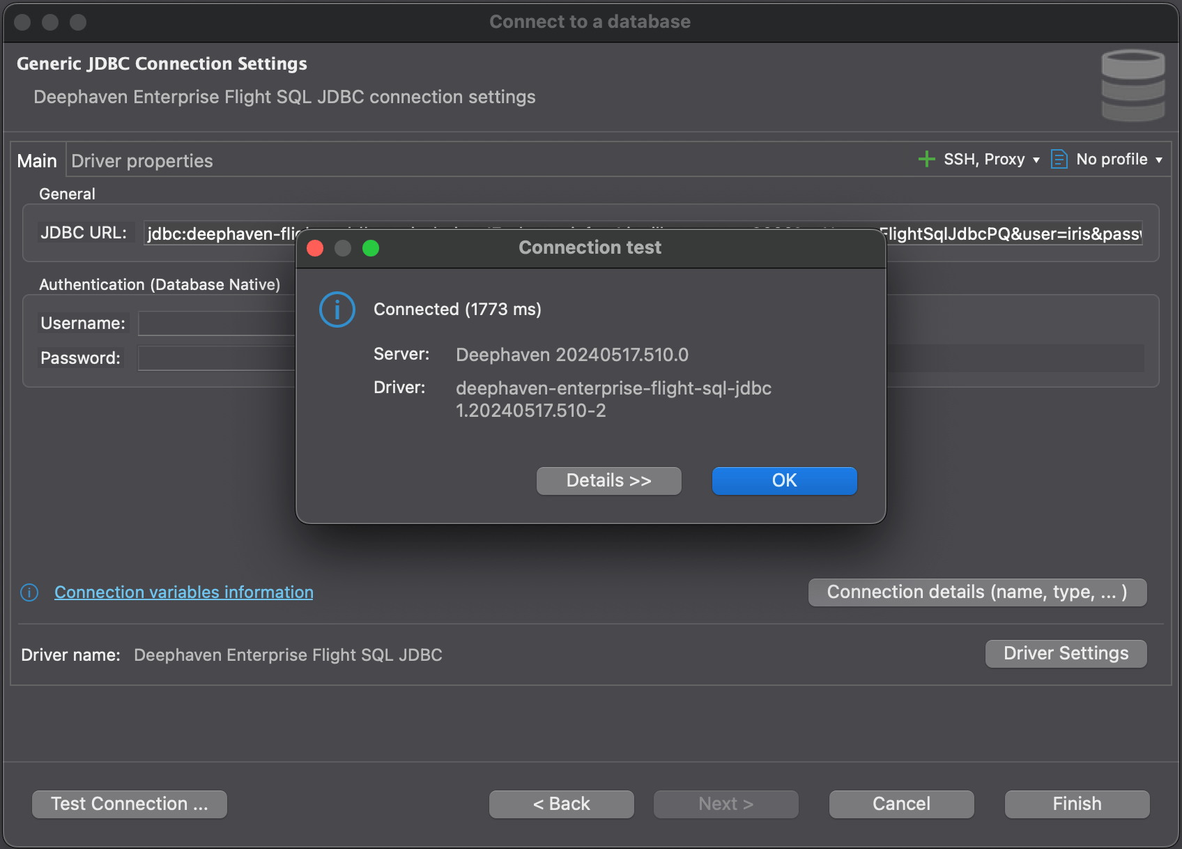The height and width of the screenshot is (849, 1182).
Task: Click green zoom button on Connection test dialog
Action: pos(371,248)
